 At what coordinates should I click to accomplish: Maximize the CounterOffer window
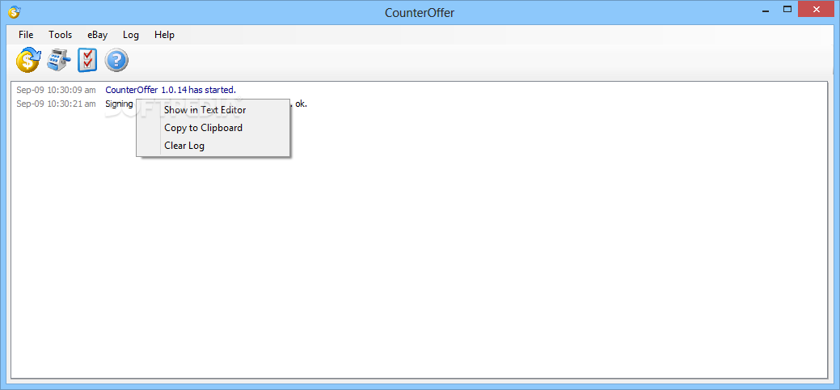pos(787,9)
